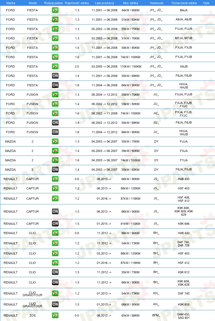Select the 03.2003 -> 06.2008 production dates cell
The width and height of the screenshot is (215, 321).
tap(104, 39)
